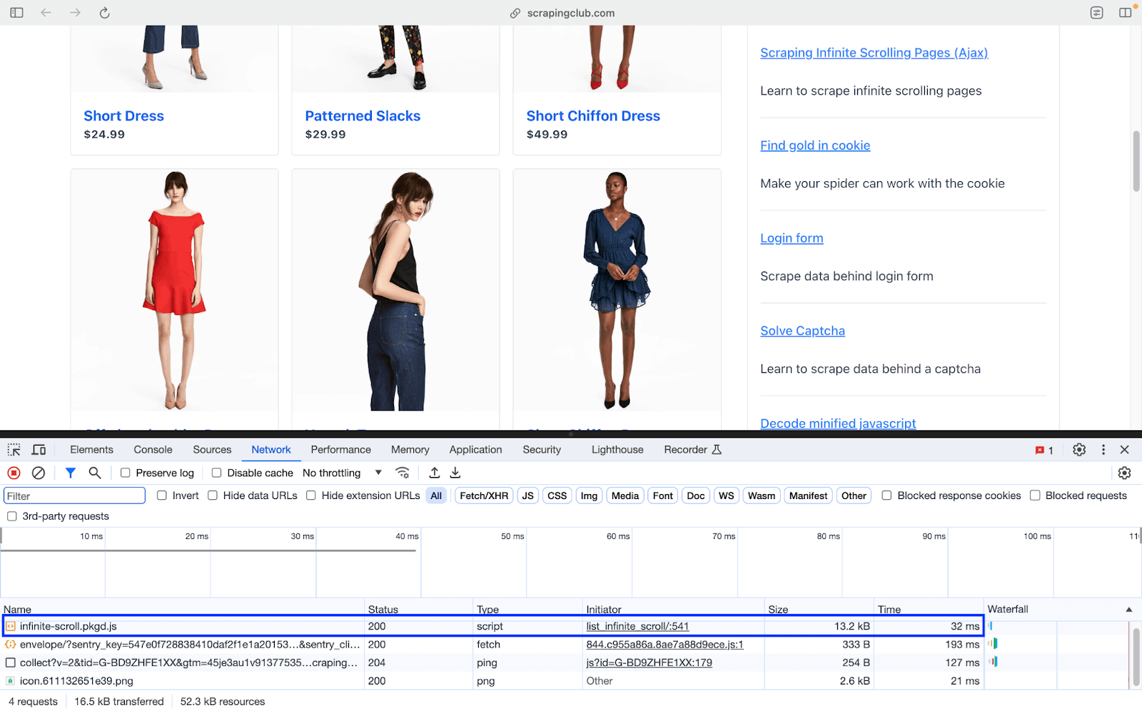Check Disable cache
Viewport: 1142px width, 713px height.
pyautogui.click(x=216, y=473)
